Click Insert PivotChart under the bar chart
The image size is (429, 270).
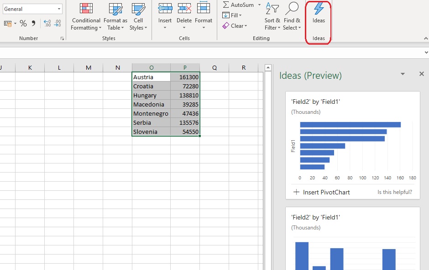[x=321, y=192]
